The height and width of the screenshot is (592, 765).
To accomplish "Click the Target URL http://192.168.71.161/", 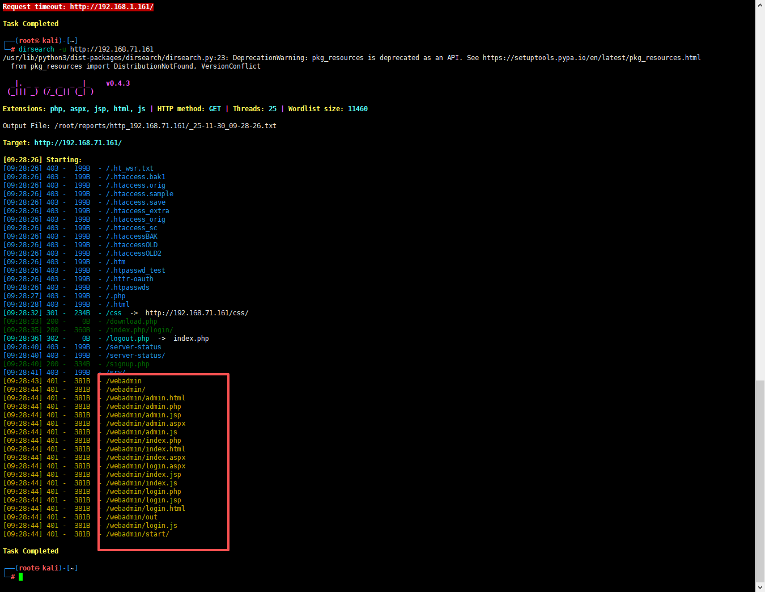I will [78, 143].
